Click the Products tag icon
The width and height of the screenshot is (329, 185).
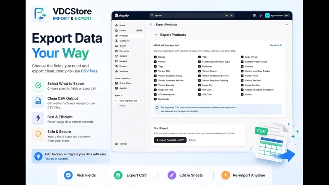(x=116, y=36)
